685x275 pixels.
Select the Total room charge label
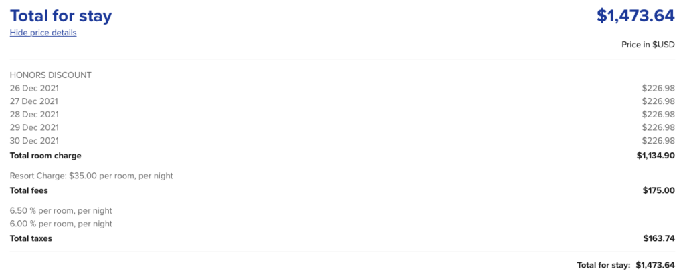click(45, 156)
